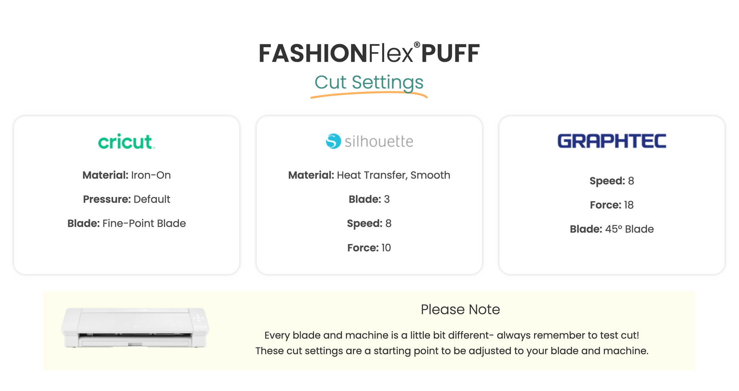Click the Cricut Pressure Default line
The image size is (739, 391).
click(126, 199)
